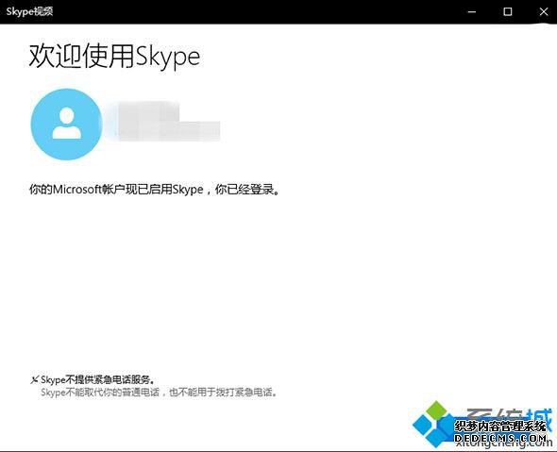Viewport: 557px width, 452px height.
Task: Click the no-emergency-call icon beside Skype notice
Action: click(34, 380)
